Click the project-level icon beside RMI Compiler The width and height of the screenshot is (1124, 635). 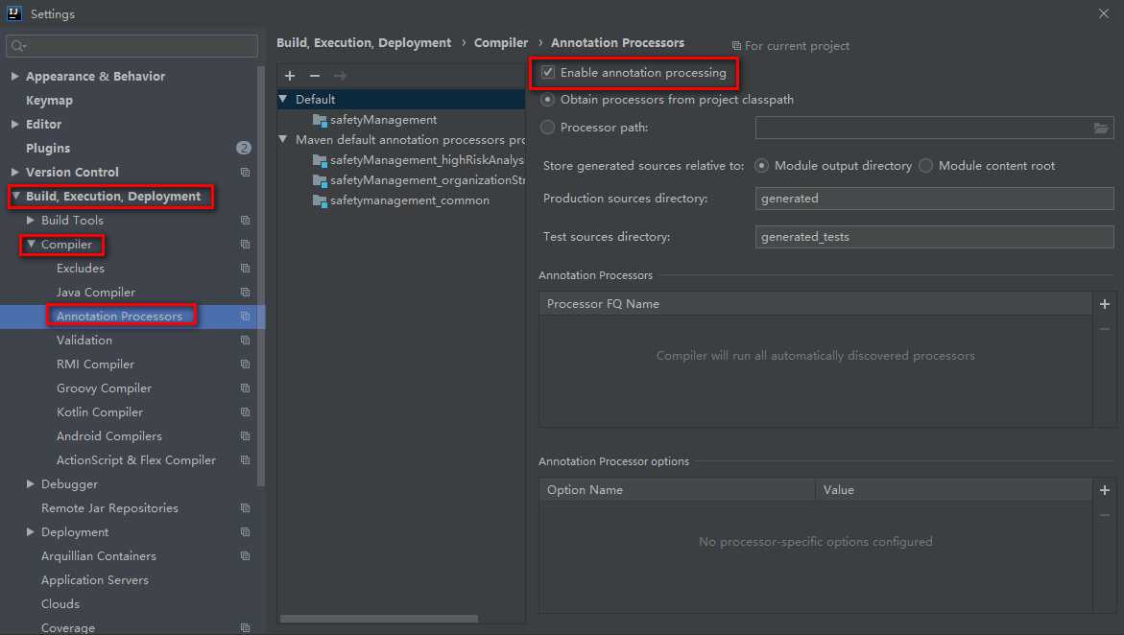(x=245, y=365)
